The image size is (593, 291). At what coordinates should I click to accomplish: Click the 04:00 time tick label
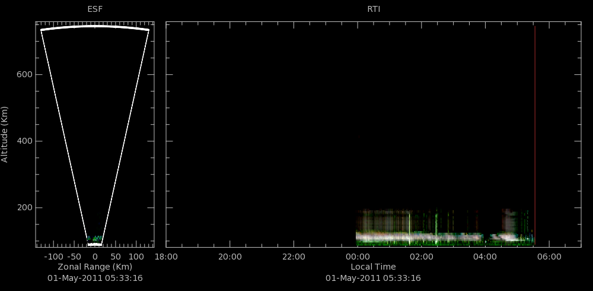(485, 257)
